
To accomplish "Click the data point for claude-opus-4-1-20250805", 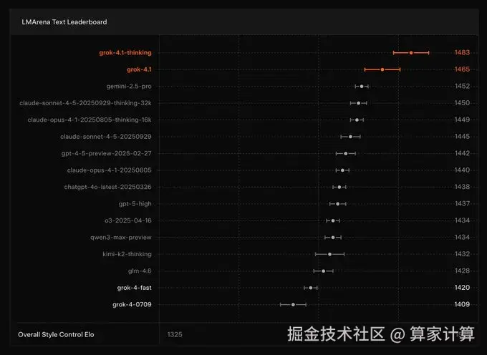I will (342, 170).
